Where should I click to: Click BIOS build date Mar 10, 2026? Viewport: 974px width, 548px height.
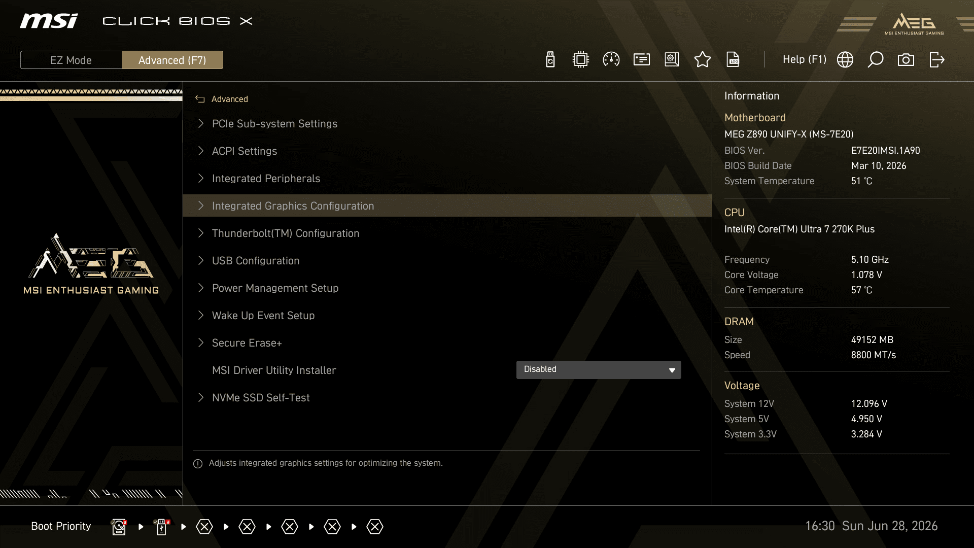(879, 166)
